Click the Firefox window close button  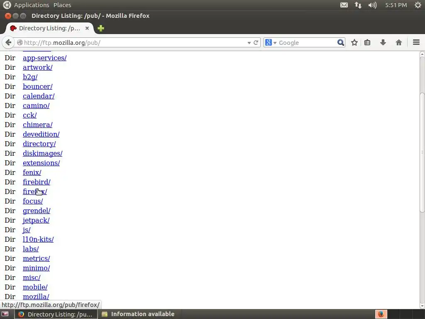[8, 16]
